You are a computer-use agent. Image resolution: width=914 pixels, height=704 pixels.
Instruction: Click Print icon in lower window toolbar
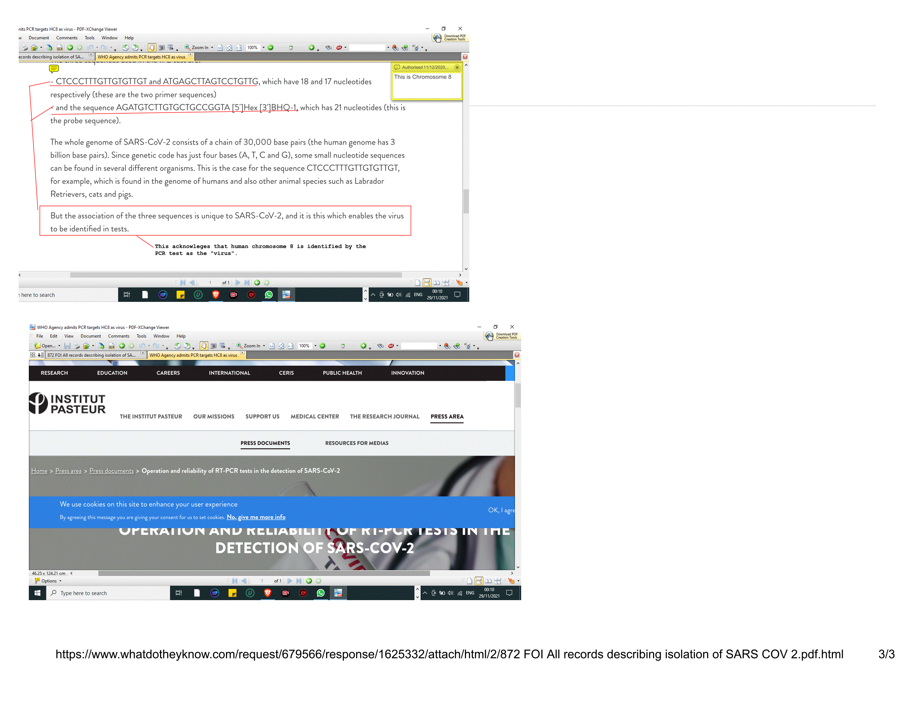tap(76, 346)
